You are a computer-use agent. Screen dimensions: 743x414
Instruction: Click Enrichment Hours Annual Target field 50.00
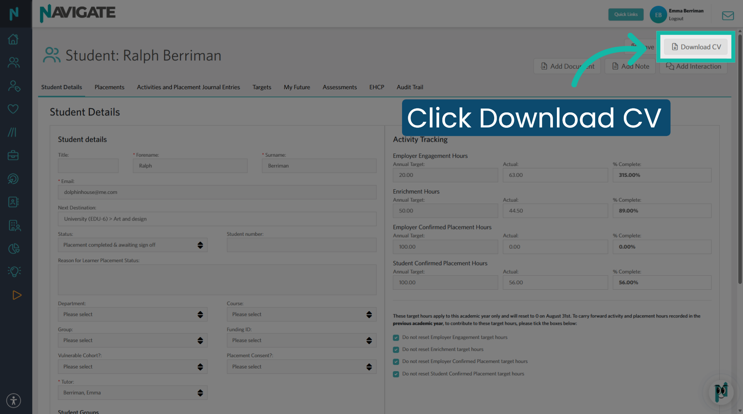point(445,211)
